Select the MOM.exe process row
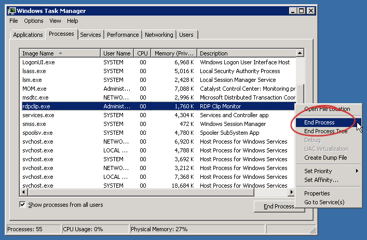Image resolution: width=367 pixels, height=240 pixels. [x=158, y=89]
